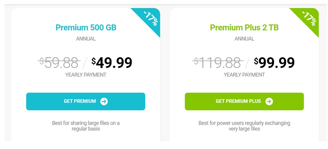Click the teal -17% discount ribbon
The width and height of the screenshot is (328, 149).
pos(150,19)
